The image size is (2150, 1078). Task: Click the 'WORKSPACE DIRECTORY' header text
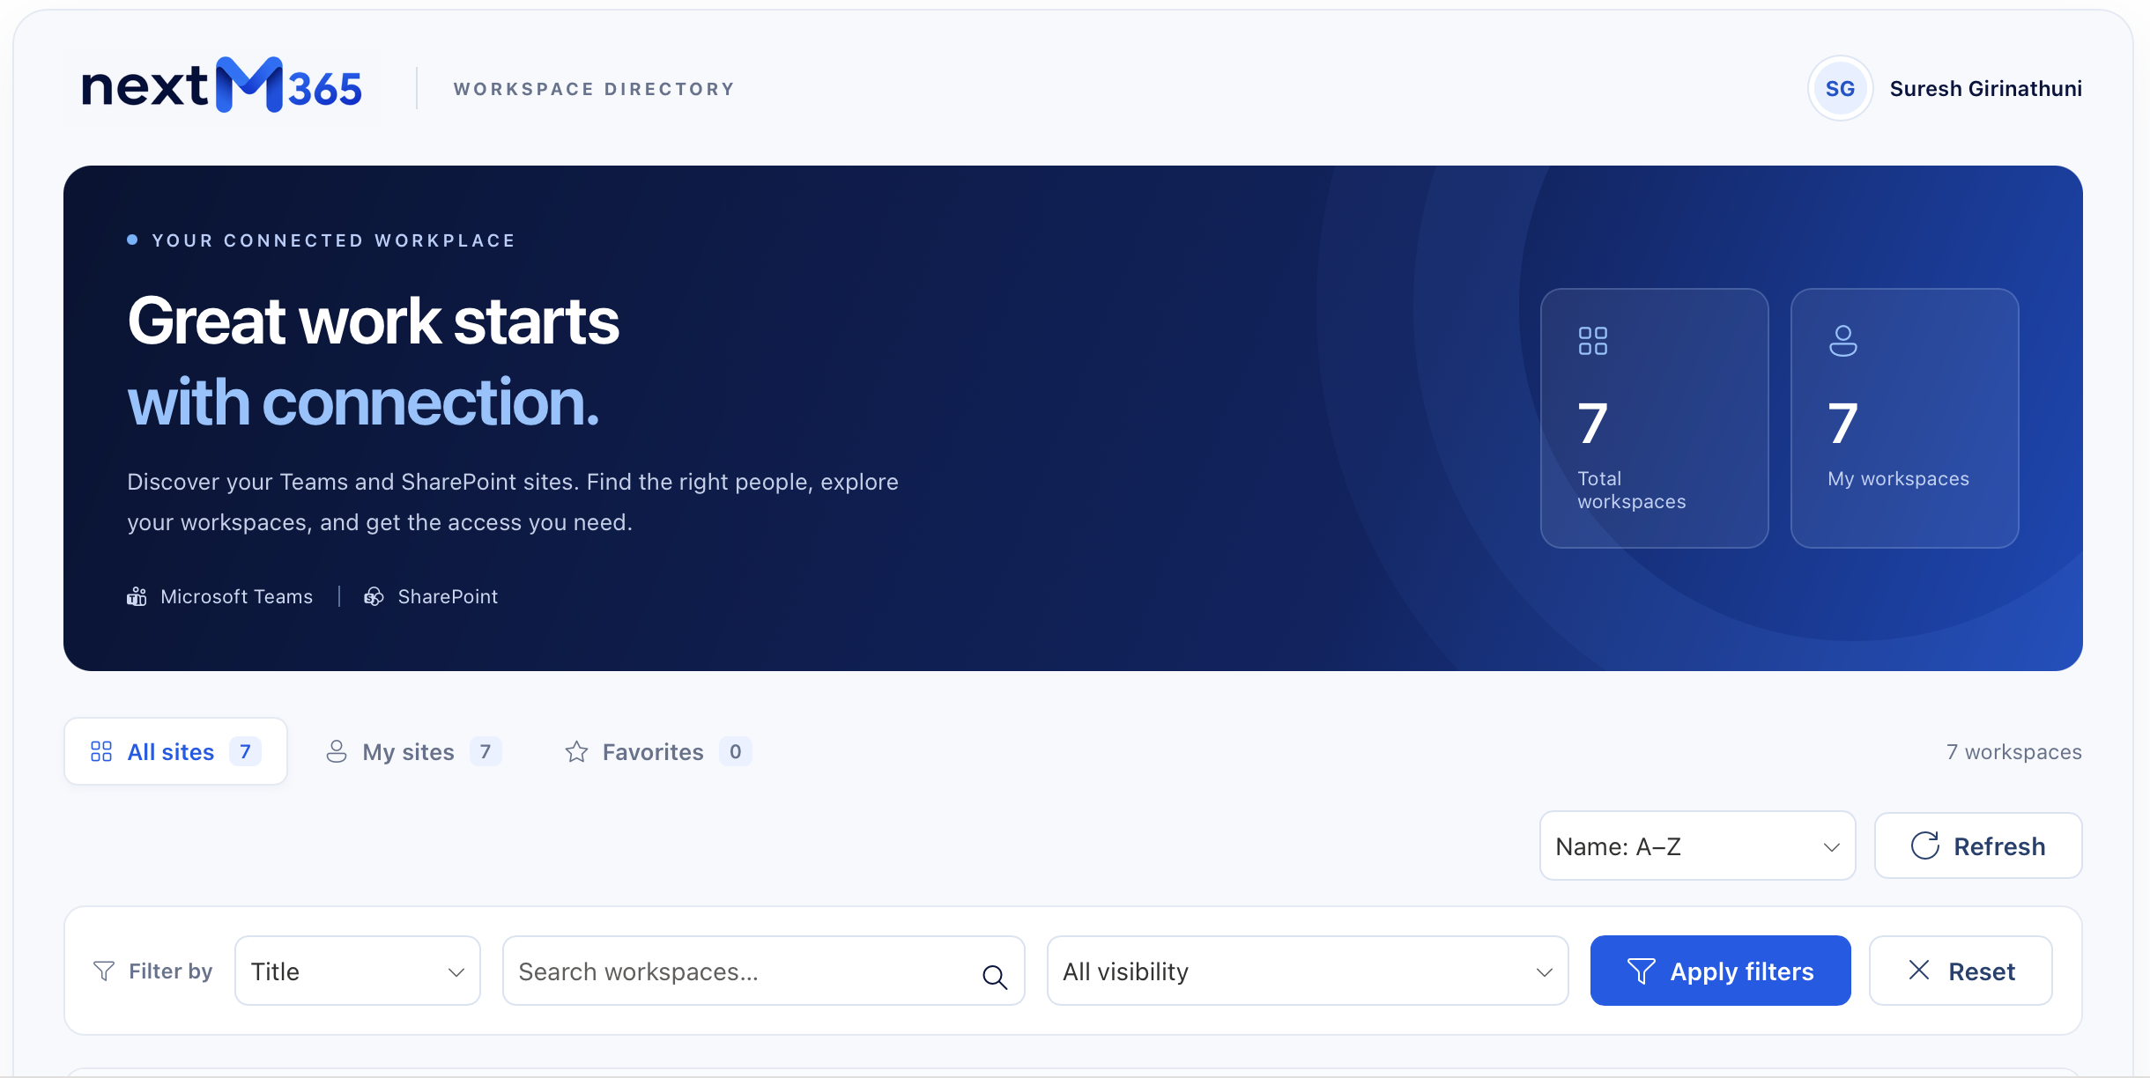(x=594, y=89)
